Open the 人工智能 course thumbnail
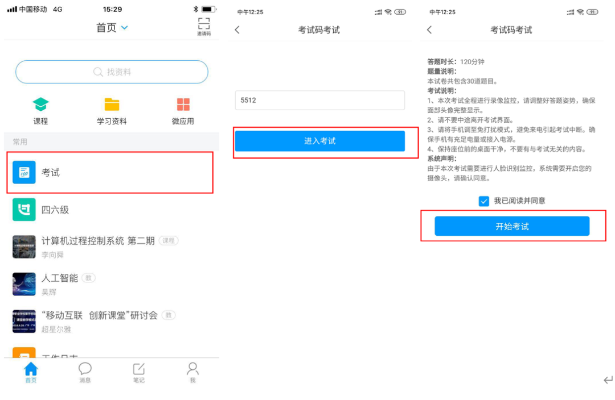 [24, 284]
